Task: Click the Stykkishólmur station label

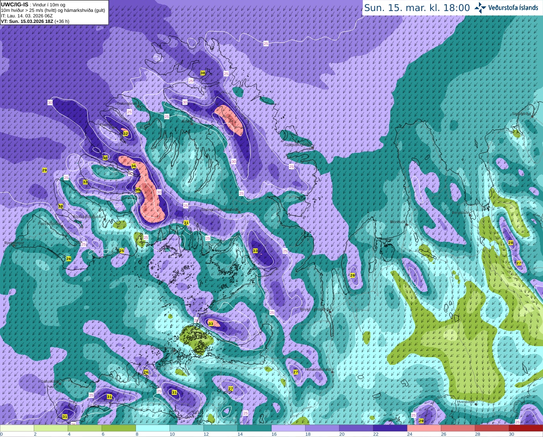Action: click(x=162, y=348)
